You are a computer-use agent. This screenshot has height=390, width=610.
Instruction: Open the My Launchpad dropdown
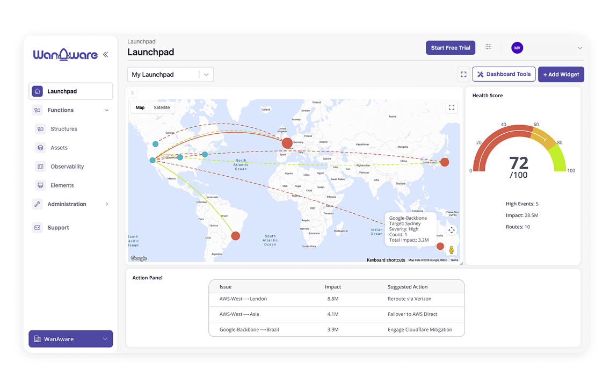click(x=170, y=74)
